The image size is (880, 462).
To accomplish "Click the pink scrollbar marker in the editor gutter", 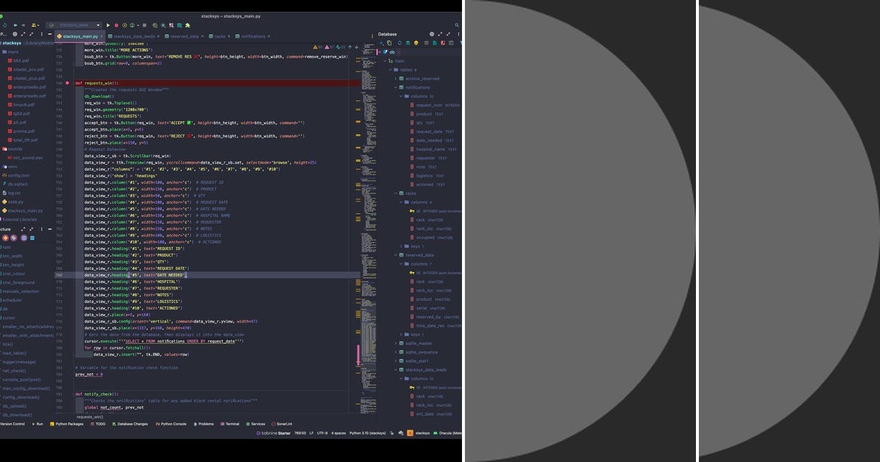I will 359,353.
